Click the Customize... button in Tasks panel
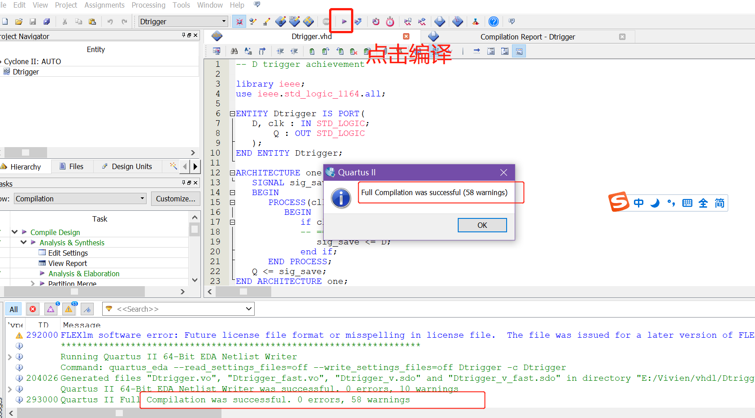This screenshot has width=755, height=418. tap(175, 199)
